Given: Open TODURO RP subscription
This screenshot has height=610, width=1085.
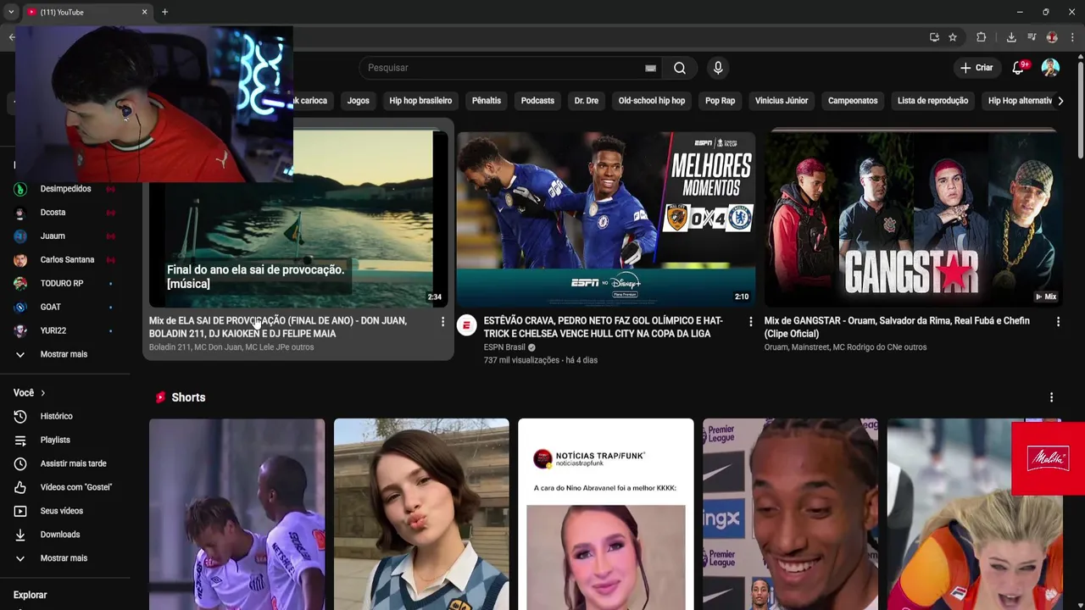Looking at the screenshot, I should pyautogui.click(x=65, y=284).
